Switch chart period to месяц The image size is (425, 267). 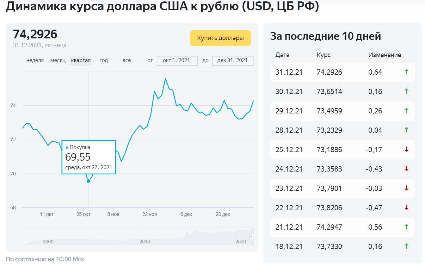(x=58, y=60)
